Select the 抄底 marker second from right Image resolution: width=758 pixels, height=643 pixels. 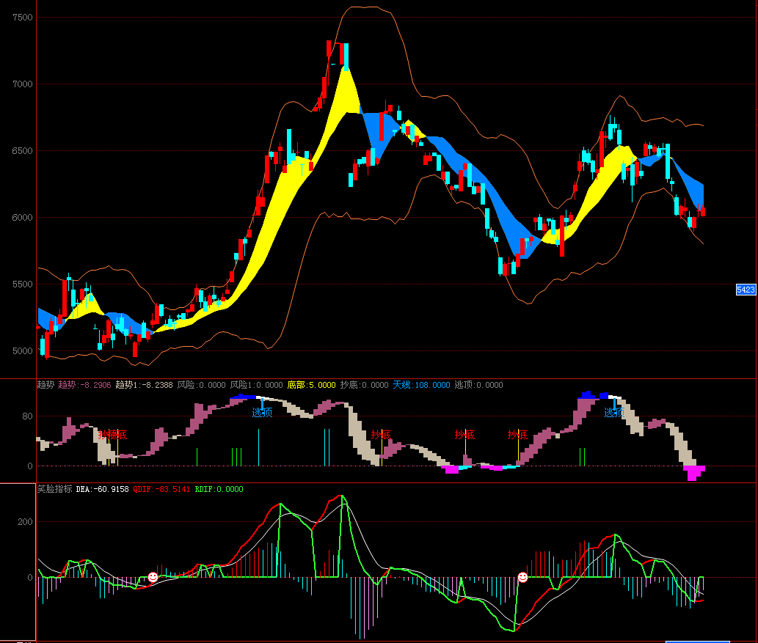(x=464, y=435)
